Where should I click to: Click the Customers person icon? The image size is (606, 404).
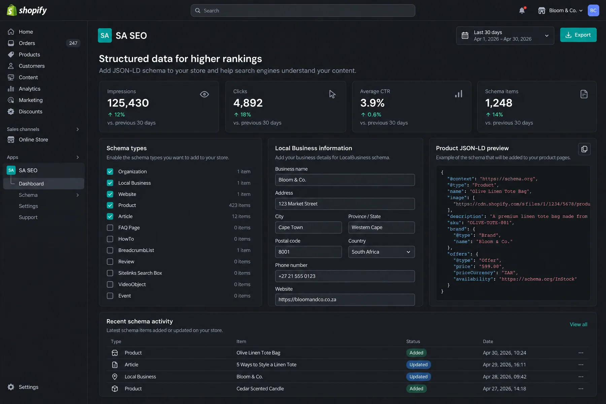pyautogui.click(x=11, y=66)
